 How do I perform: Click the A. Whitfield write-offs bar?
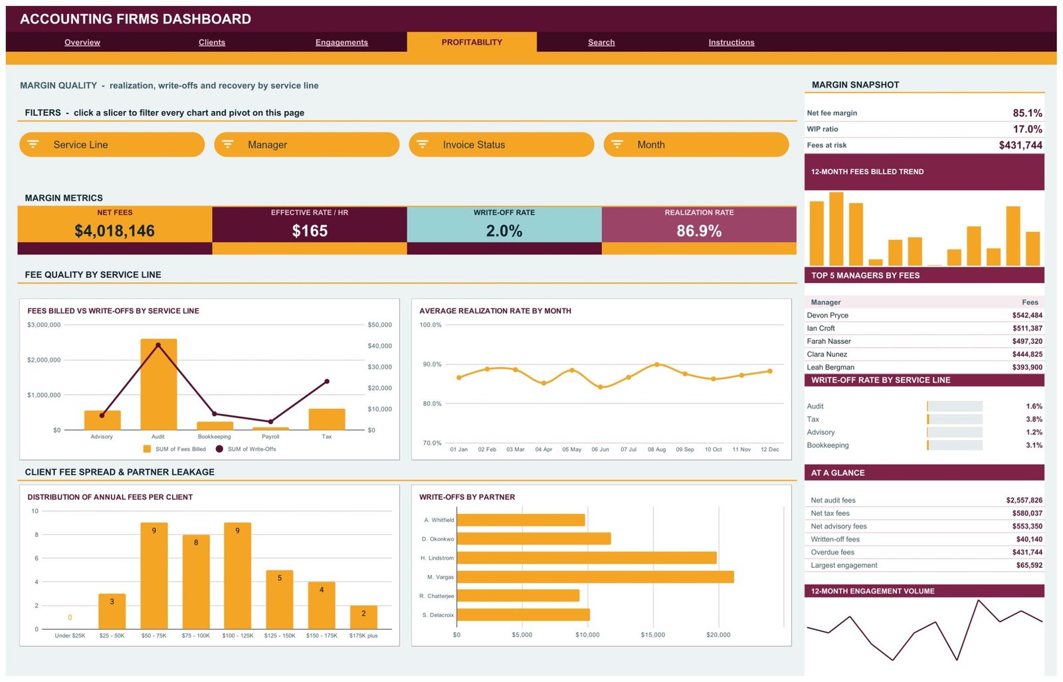[521, 520]
